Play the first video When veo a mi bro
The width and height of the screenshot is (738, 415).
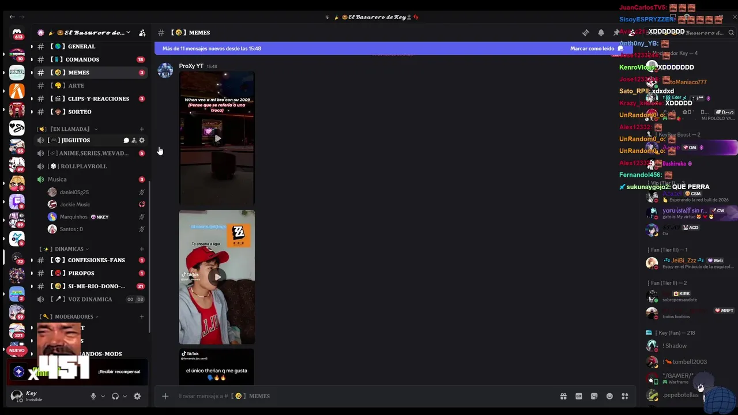pos(217,138)
